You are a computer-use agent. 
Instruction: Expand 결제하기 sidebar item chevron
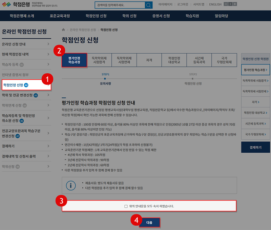[x=48, y=146]
